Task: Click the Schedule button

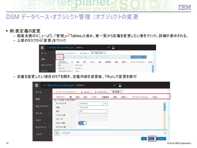Action: click(161, 139)
